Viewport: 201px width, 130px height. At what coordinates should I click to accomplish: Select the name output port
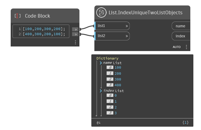click(x=181, y=26)
